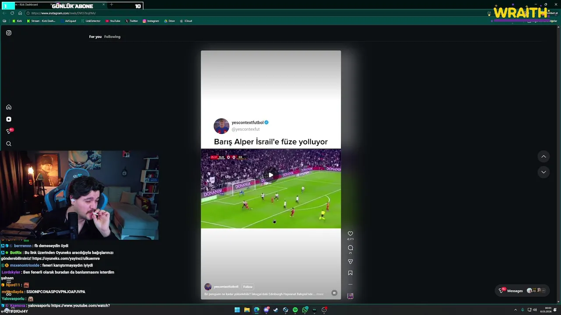This screenshot has height=315, width=561.
Task: Save the reel with bookmark icon
Action: (x=350, y=273)
